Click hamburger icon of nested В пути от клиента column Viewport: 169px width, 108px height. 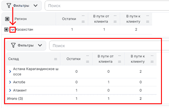point(120,62)
